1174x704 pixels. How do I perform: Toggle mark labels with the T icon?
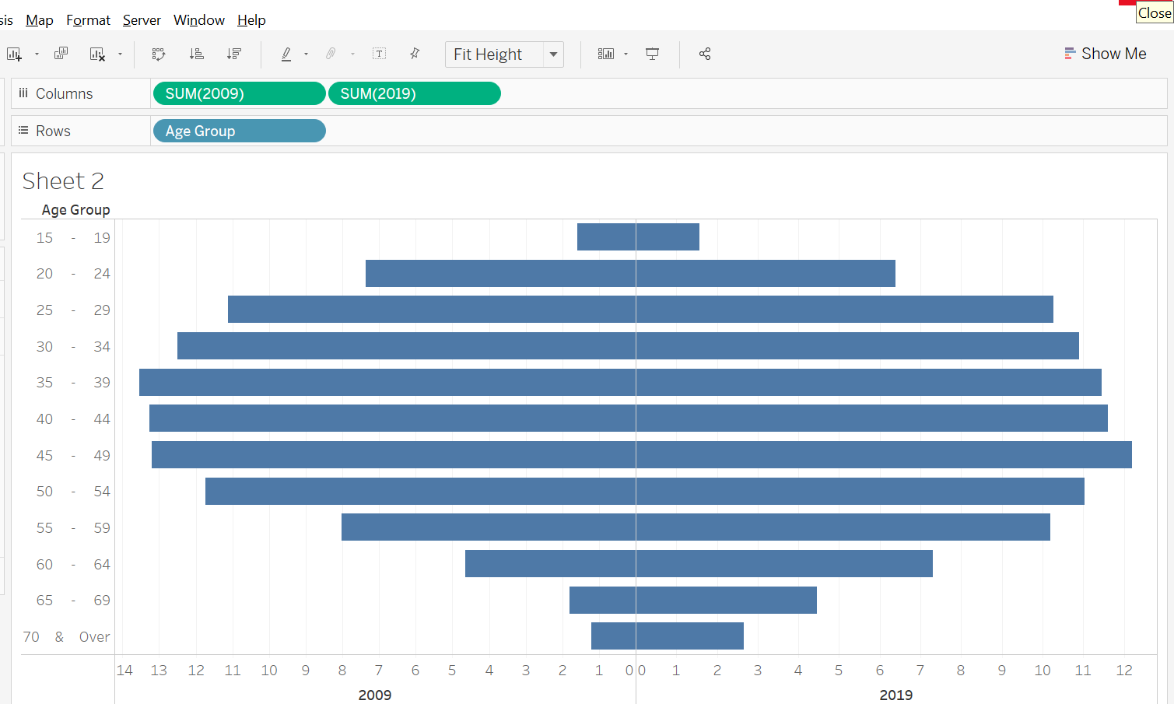click(x=379, y=54)
